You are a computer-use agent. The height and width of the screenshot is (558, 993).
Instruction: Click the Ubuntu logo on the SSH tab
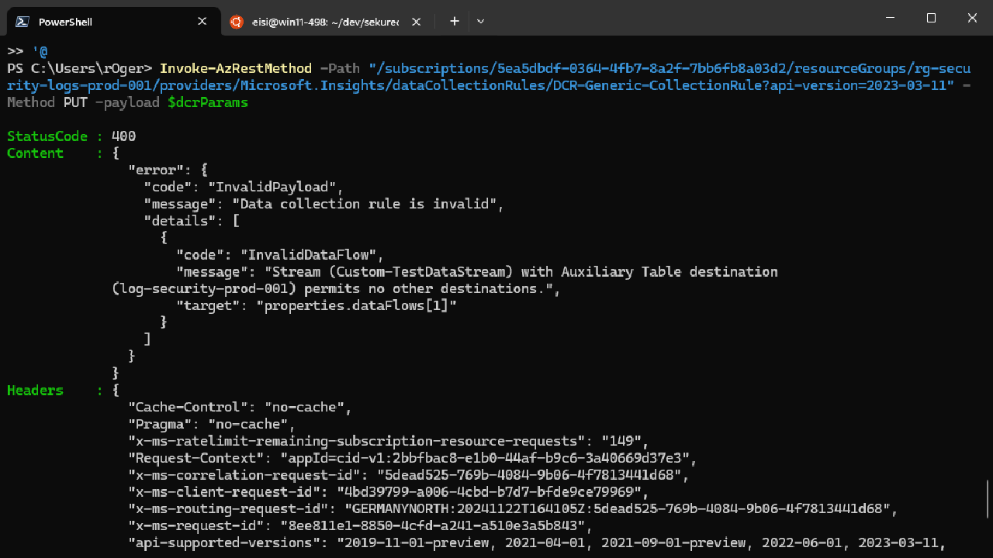click(x=236, y=22)
